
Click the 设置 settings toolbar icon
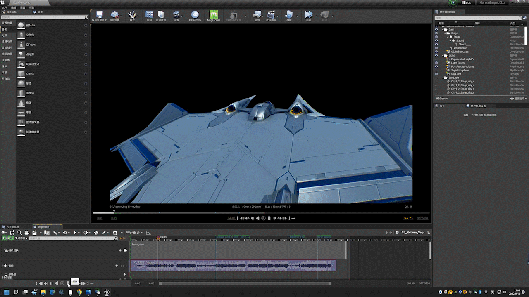pyautogui.click(x=176, y=15)
